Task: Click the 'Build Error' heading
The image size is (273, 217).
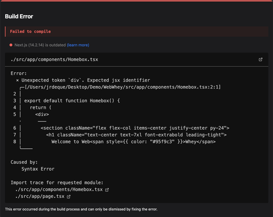Action: tap(19, 16)
